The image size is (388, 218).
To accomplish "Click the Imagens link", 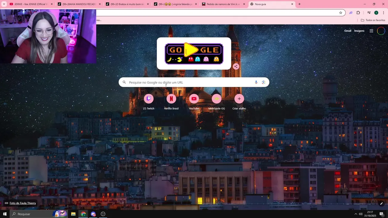I will tap(359, 31).
